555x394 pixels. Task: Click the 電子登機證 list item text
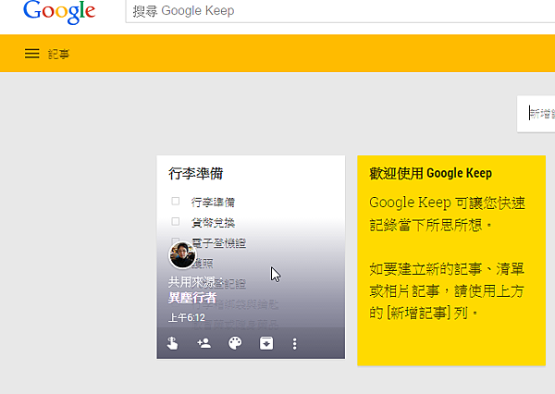tap(218, 243)
